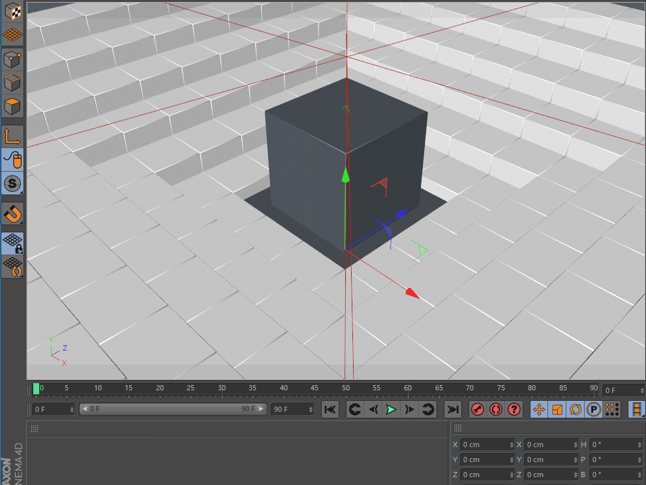Click the Parameter keying P icon
Image resolution: width=646 pixels, height=485 pixels.
pos(594,409)
